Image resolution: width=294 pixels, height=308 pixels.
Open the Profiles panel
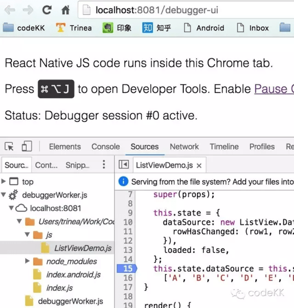(262, 147)
